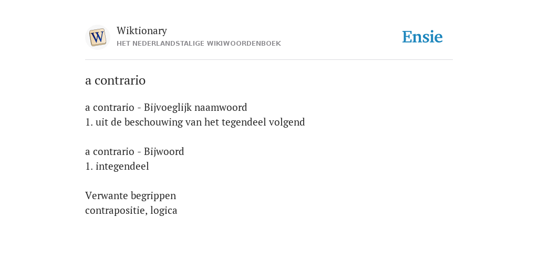Select the subtitle 'Het Nederlandstalige Wikiwoordenboek'
This screenshot has width=538, height=269.
(199, 44)
